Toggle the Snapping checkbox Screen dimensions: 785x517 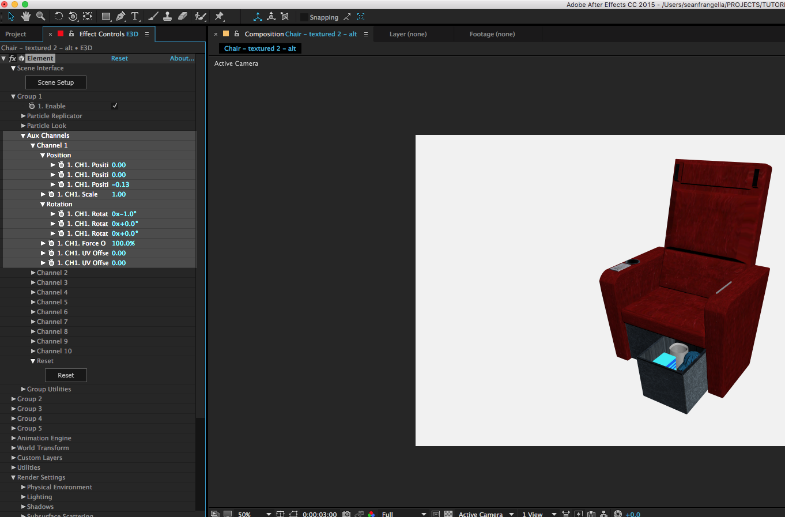(x=304, y=17)
